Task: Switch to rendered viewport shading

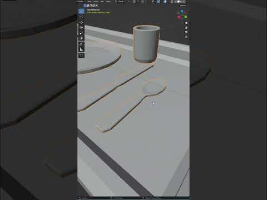Action: click(x=184, y=2)
